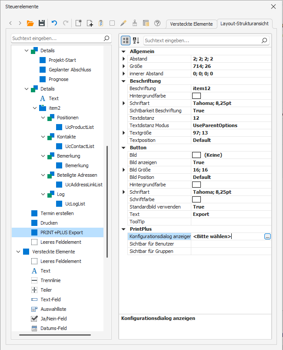
Task: Click the tree horizontal scrollbar
Action: pos(55,335)
